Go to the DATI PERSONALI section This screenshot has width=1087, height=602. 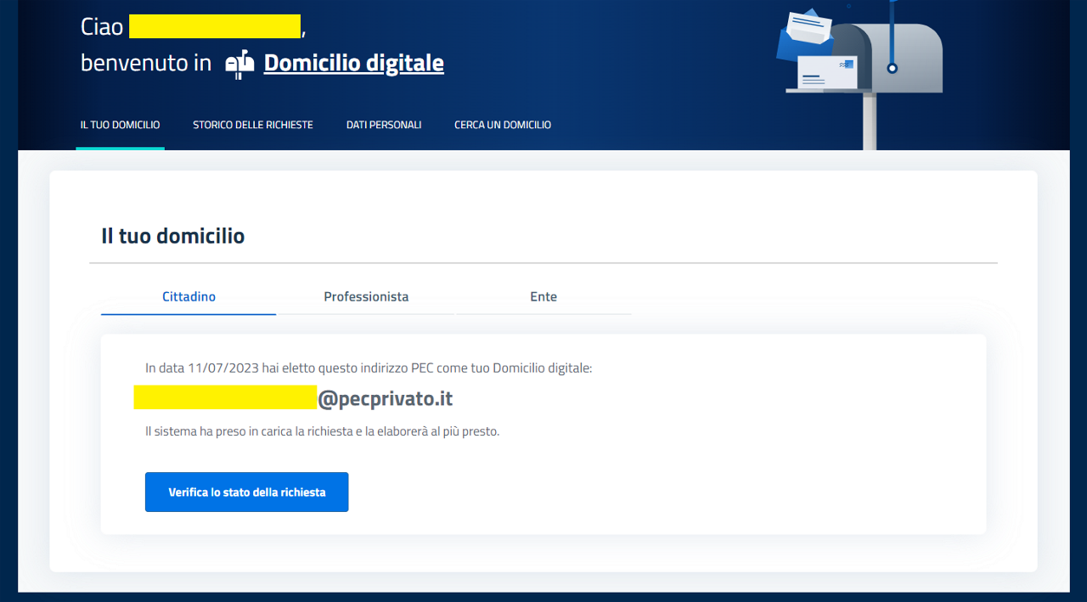point(383,125)
